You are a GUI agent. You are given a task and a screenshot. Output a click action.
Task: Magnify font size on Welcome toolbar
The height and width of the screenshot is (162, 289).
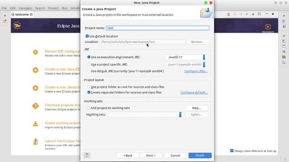point(253,14)
